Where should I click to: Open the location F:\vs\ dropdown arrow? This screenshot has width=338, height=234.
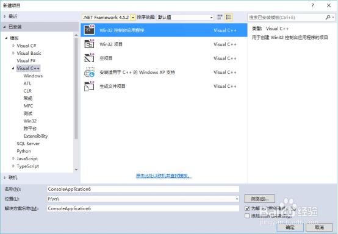(237, 199)
